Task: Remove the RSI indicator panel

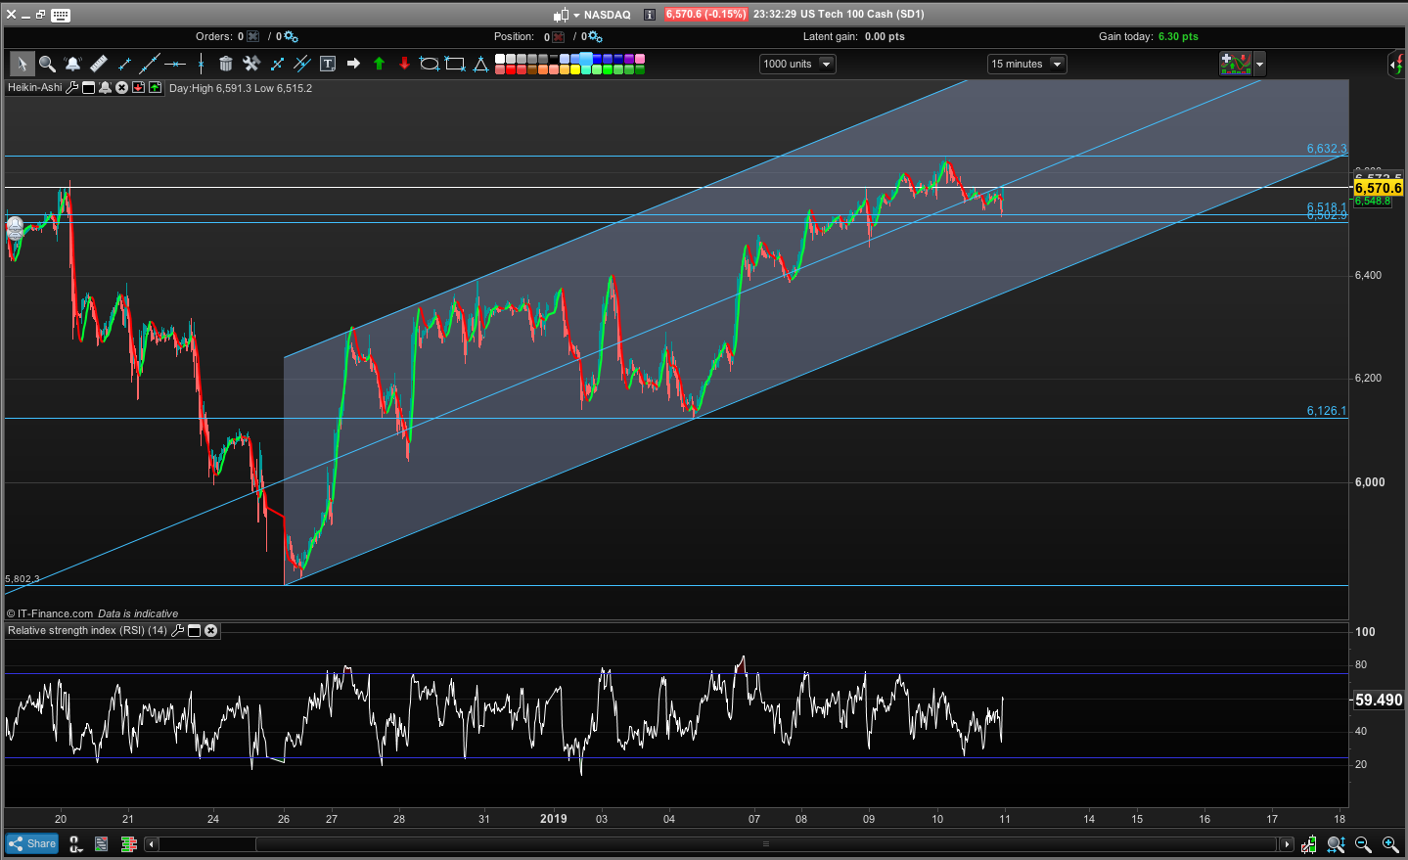Action: point(210,630)
